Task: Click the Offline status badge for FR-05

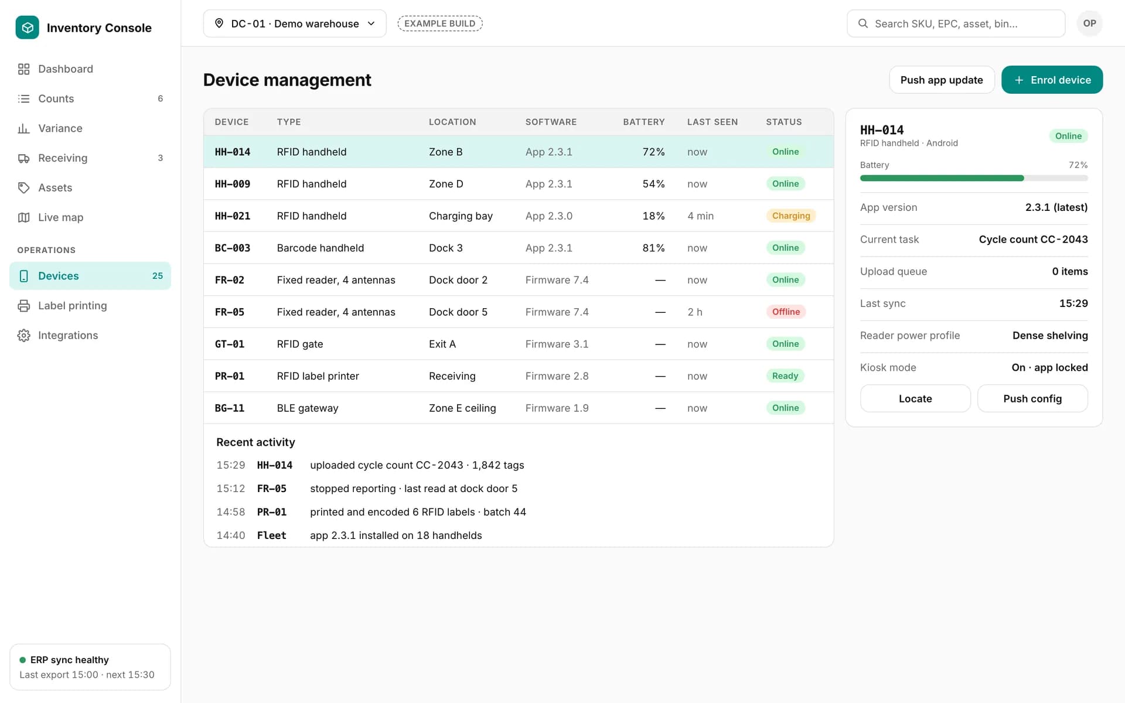Action: coord(786,312)
